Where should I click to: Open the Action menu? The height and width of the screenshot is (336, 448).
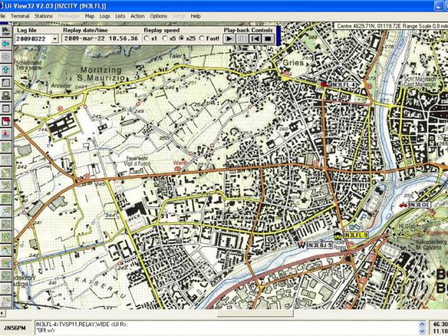[137, 16]
